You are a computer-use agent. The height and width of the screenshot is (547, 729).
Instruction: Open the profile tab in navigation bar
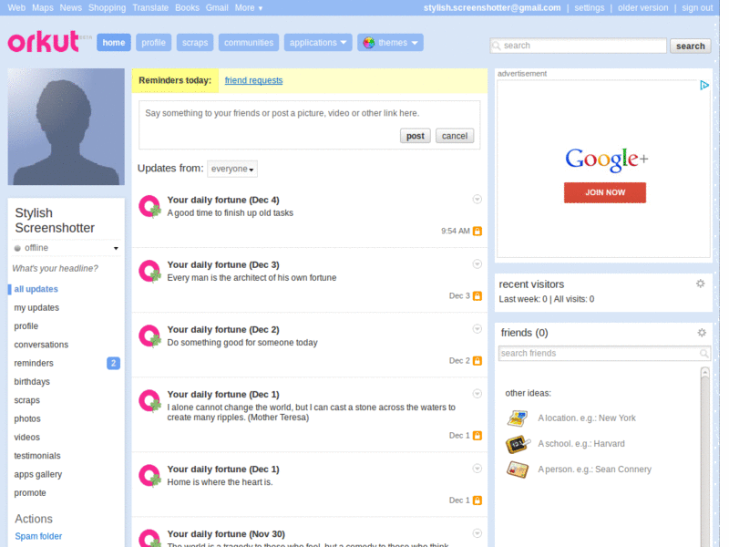coord(153,43)
